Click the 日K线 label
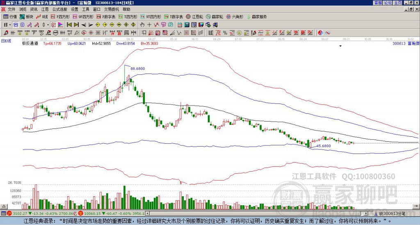 click(6, 41)
